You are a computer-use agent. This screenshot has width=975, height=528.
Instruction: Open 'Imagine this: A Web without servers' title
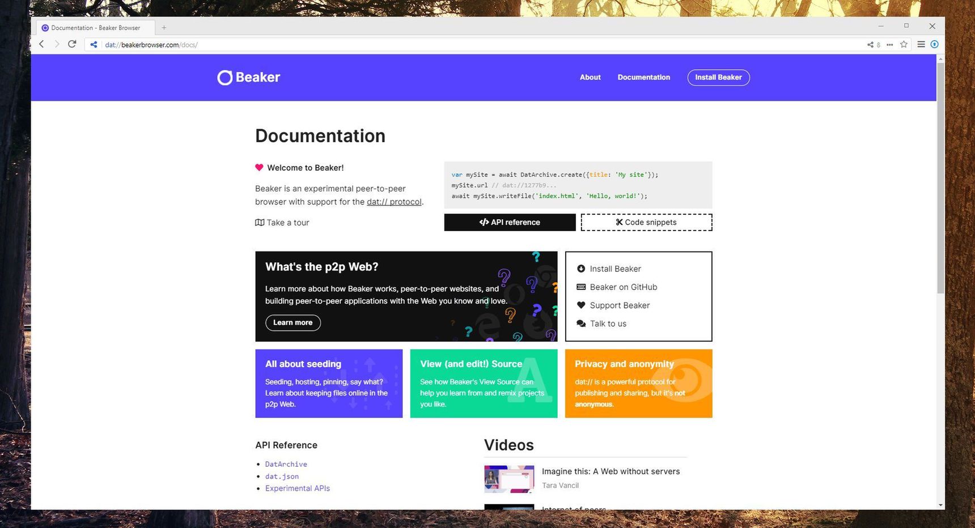[x=611, y=471]
